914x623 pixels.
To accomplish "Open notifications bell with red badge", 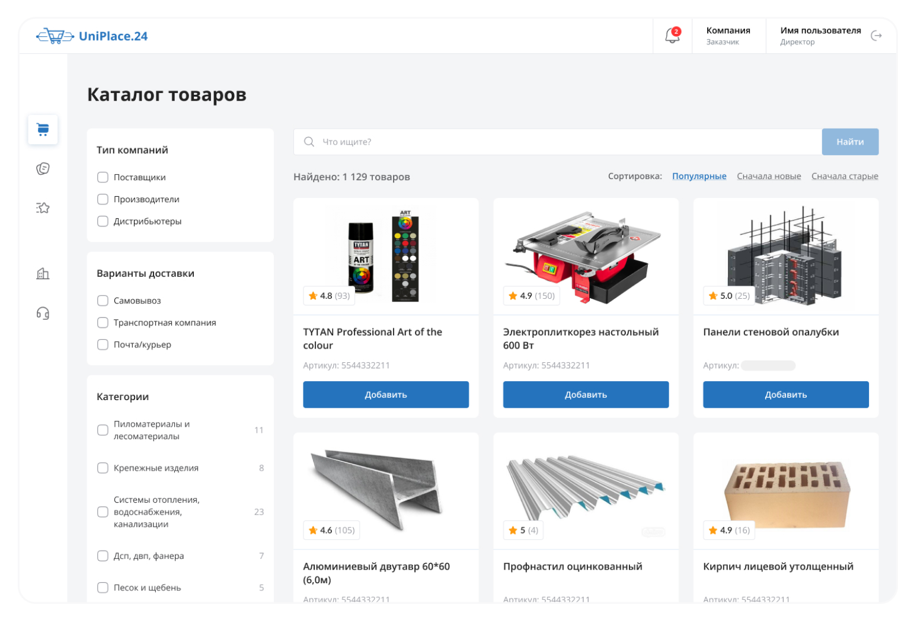I will point(672,36).
